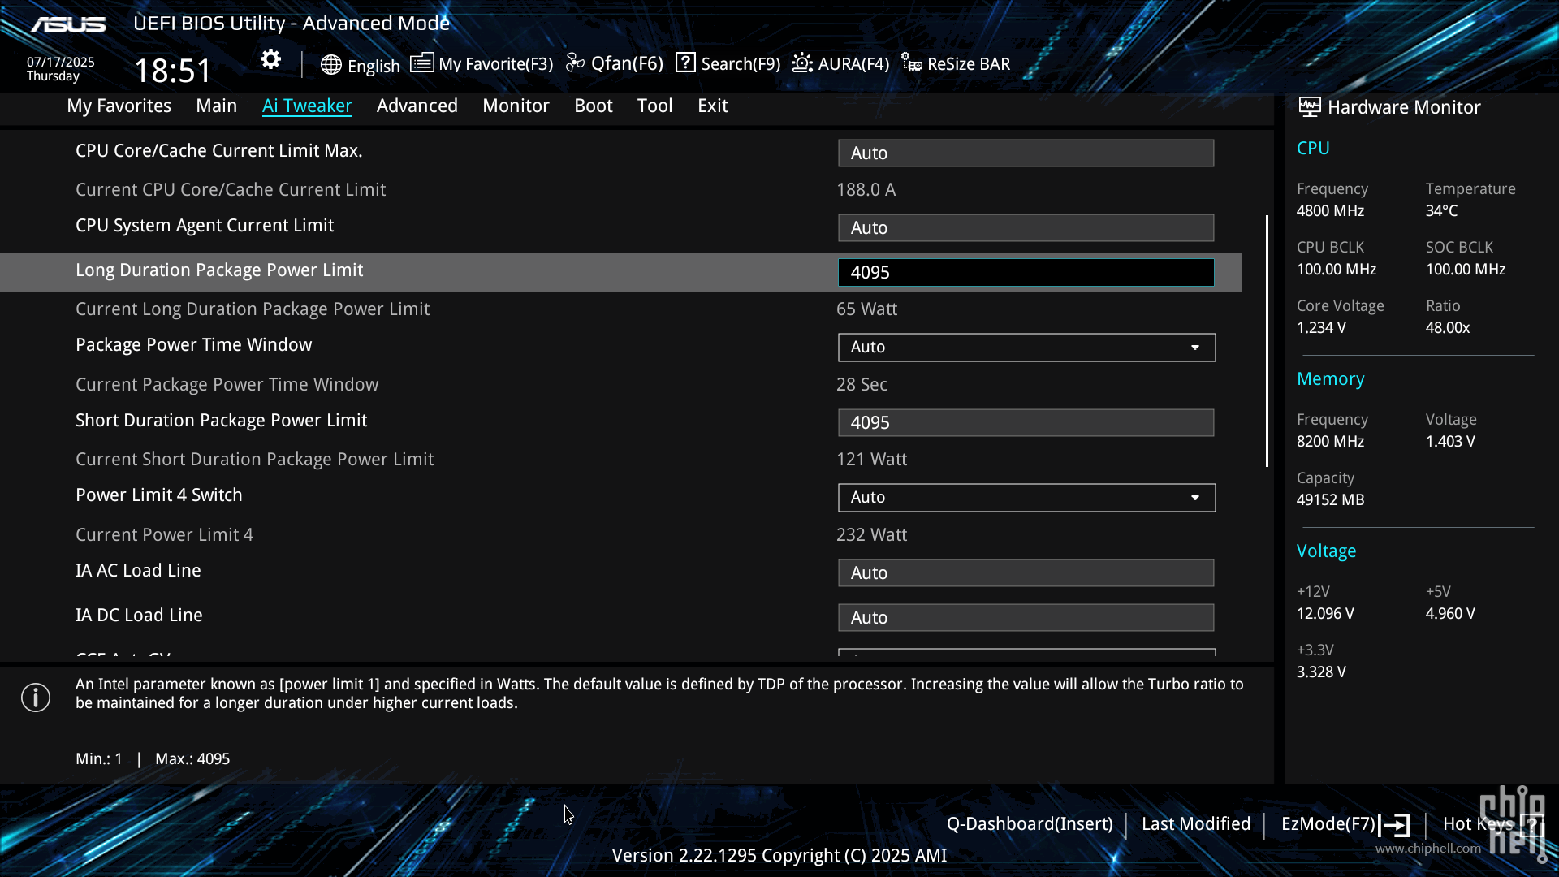The width and height of the screenshot is (1559, 877).
Task: Switch to My Favorites tab
Action: pos(119,106)
